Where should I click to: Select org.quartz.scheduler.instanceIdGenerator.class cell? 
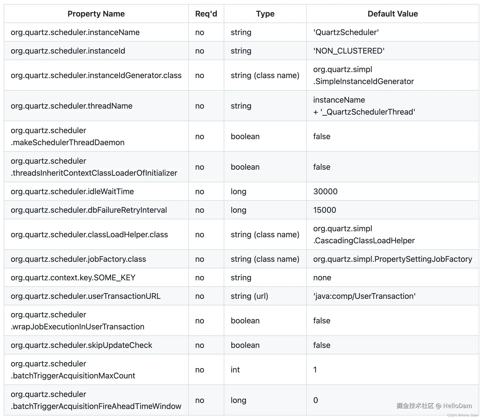(96, 75)
